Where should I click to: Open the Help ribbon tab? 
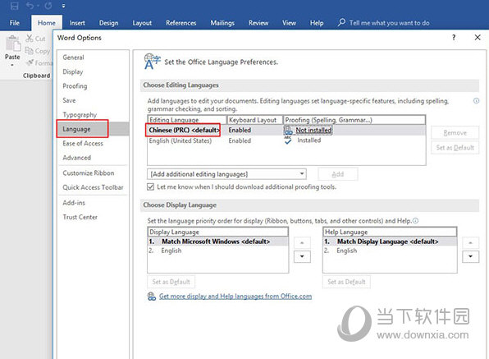[317, 23]
